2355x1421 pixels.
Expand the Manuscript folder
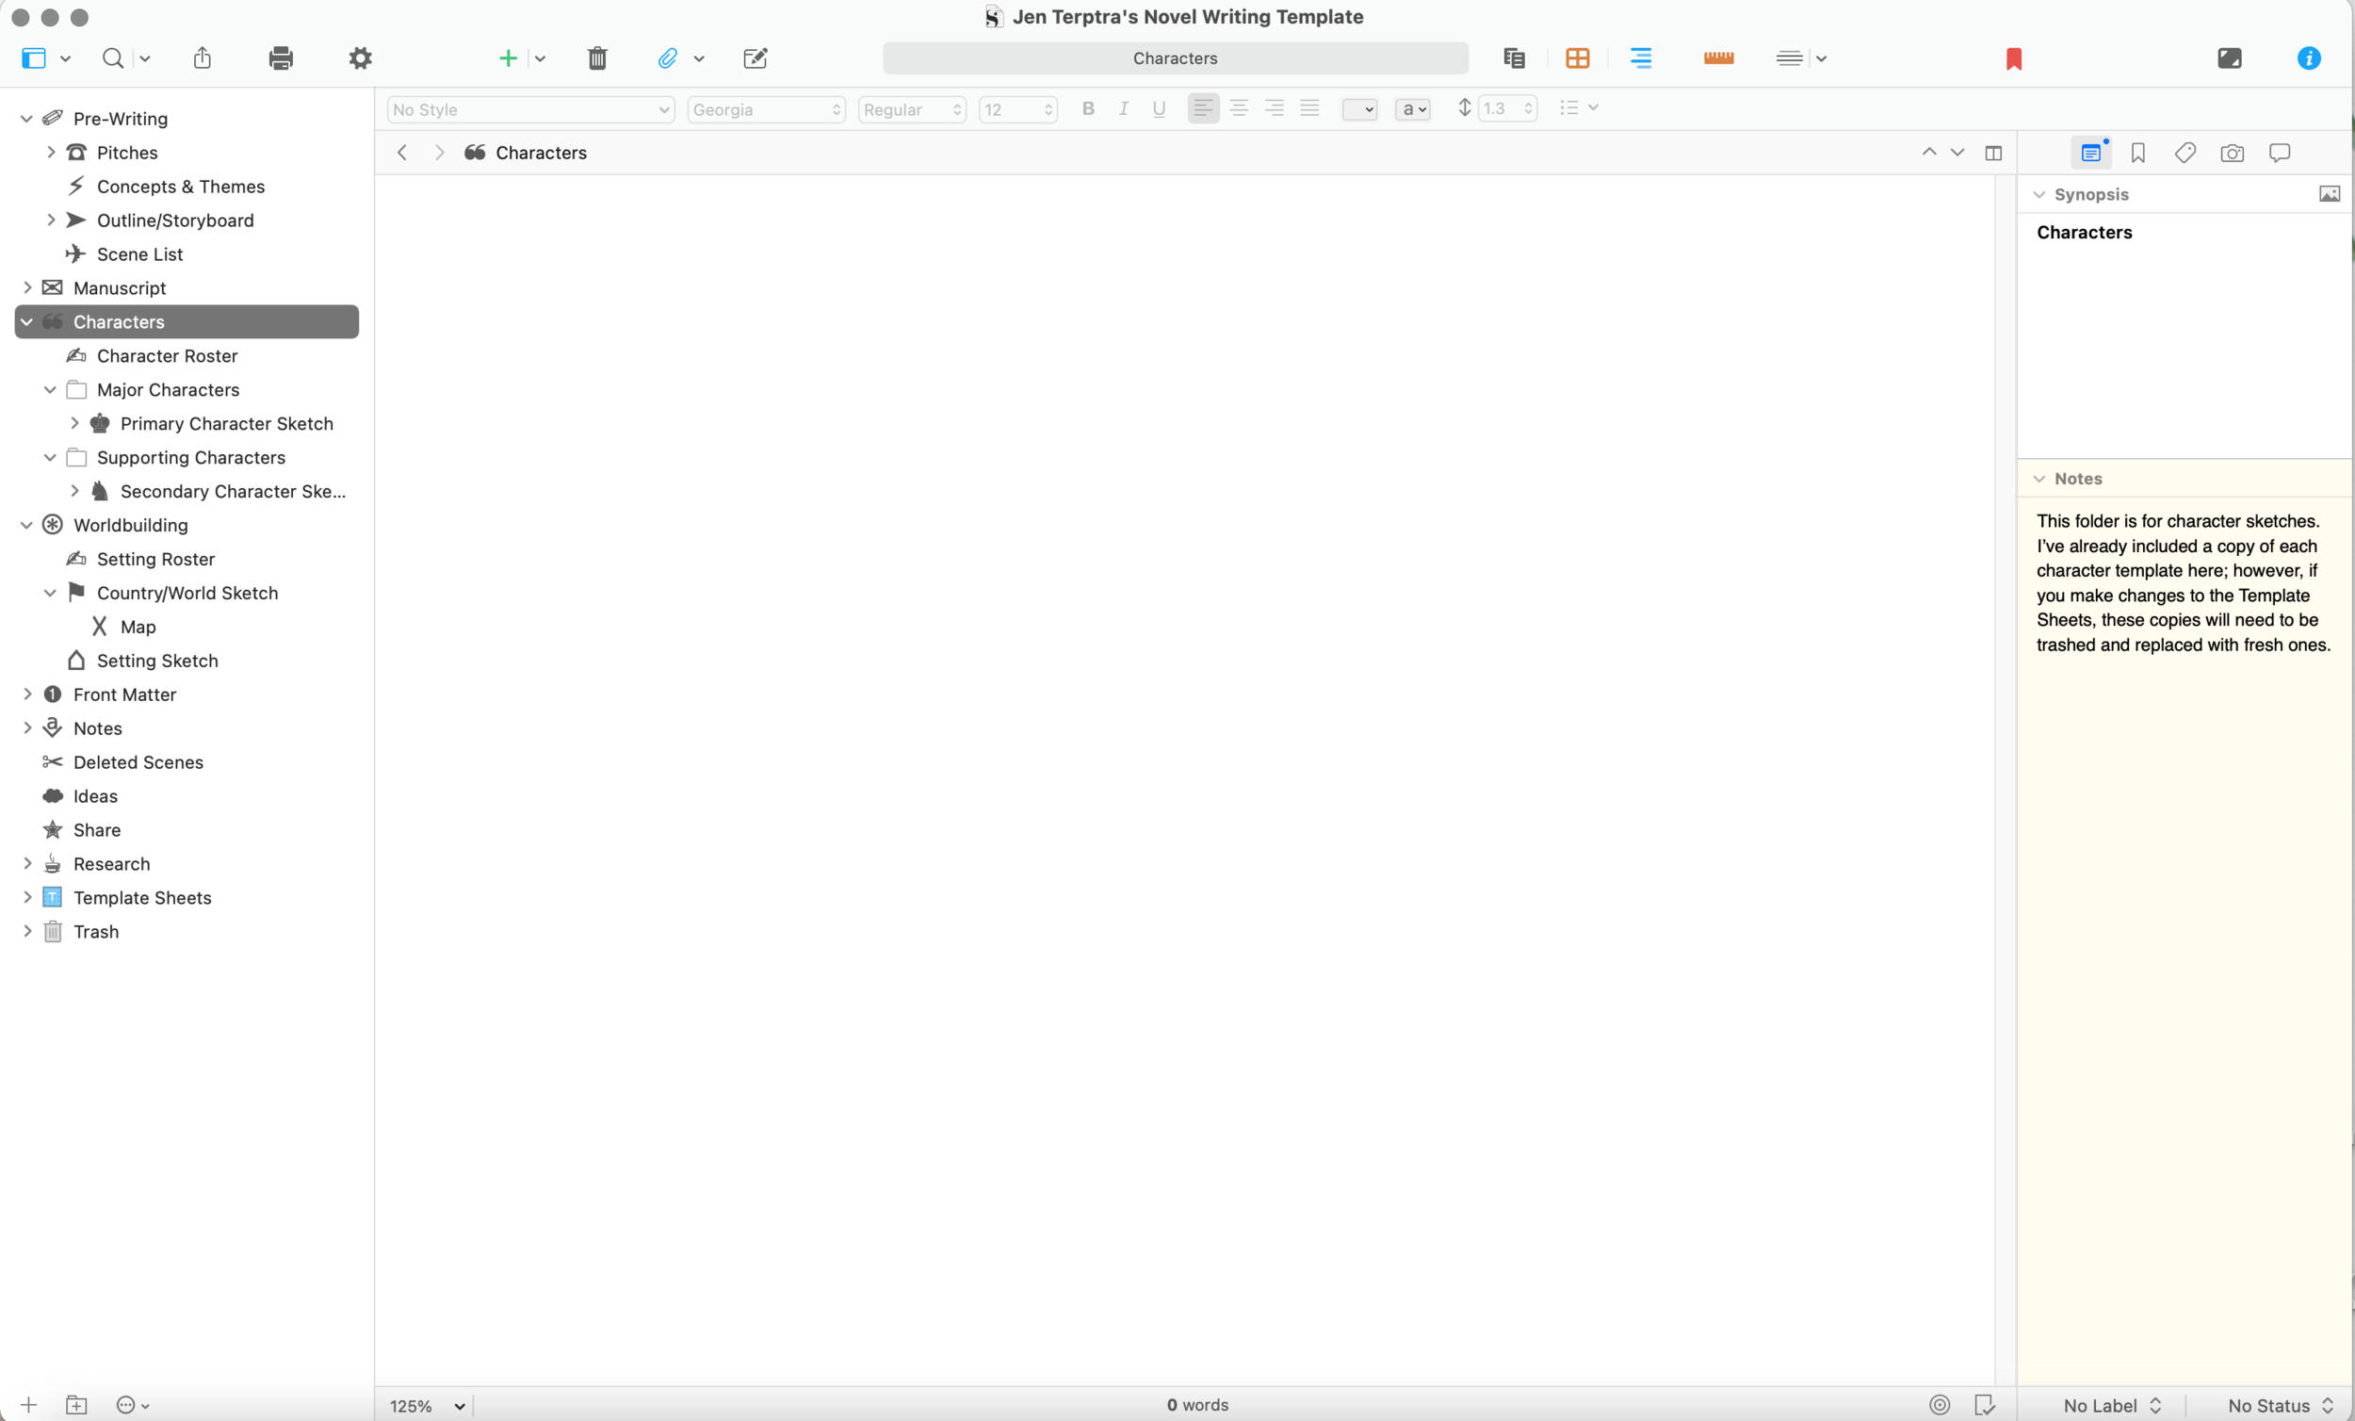27,287
